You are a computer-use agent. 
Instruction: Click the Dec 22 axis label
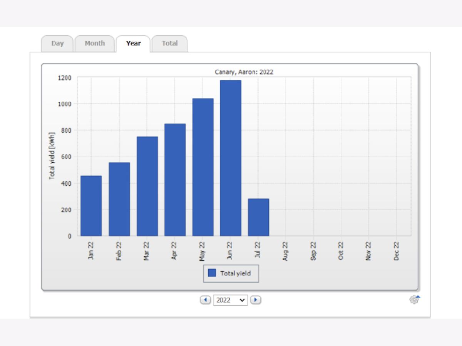click(x=397, y=251)
